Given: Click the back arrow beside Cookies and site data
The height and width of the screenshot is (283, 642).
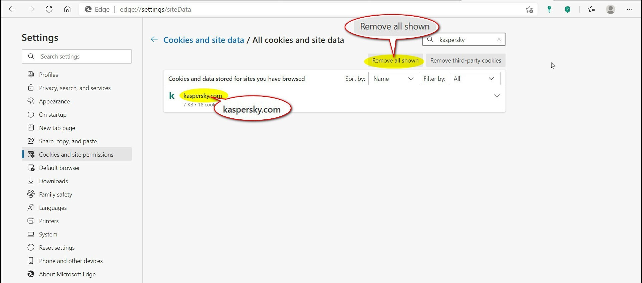Looking at the screenshot, I should (154, 40).
